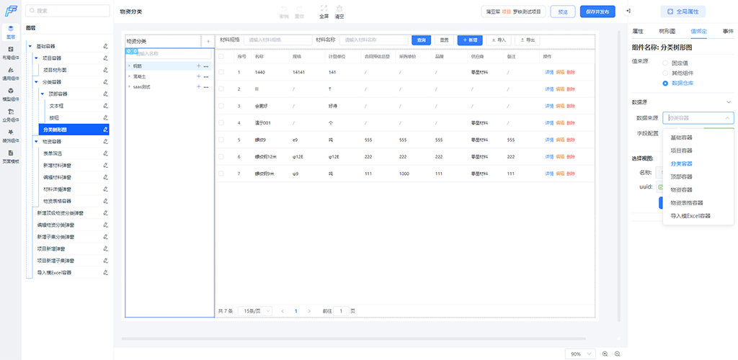Click the 全屏 fullscreen toolbar icon
This screenshot has height=360, width=738.
tap(324, 12)
